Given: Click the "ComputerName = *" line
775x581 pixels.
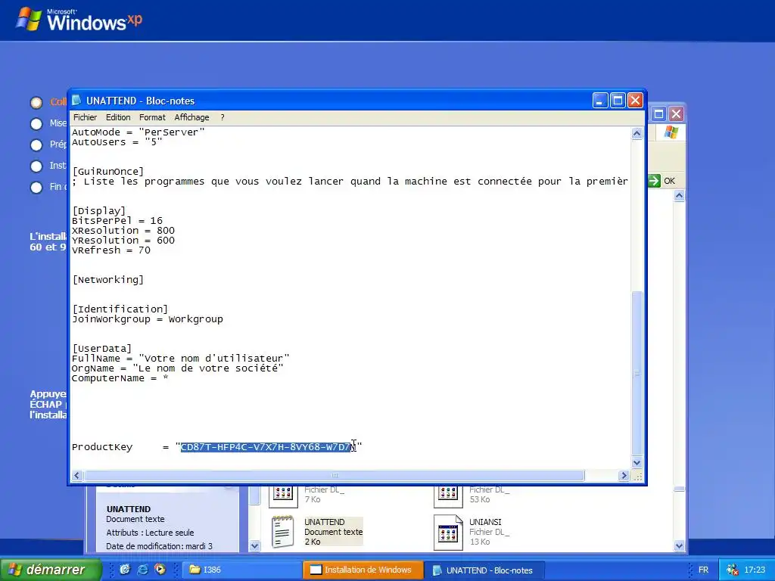Looking at the screenshot, I should pos(120,378).
